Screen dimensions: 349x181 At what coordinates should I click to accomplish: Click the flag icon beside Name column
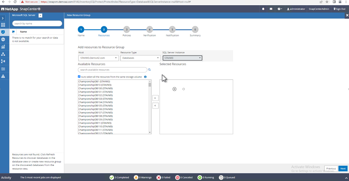pyautogui.click(x=13, y=32)
